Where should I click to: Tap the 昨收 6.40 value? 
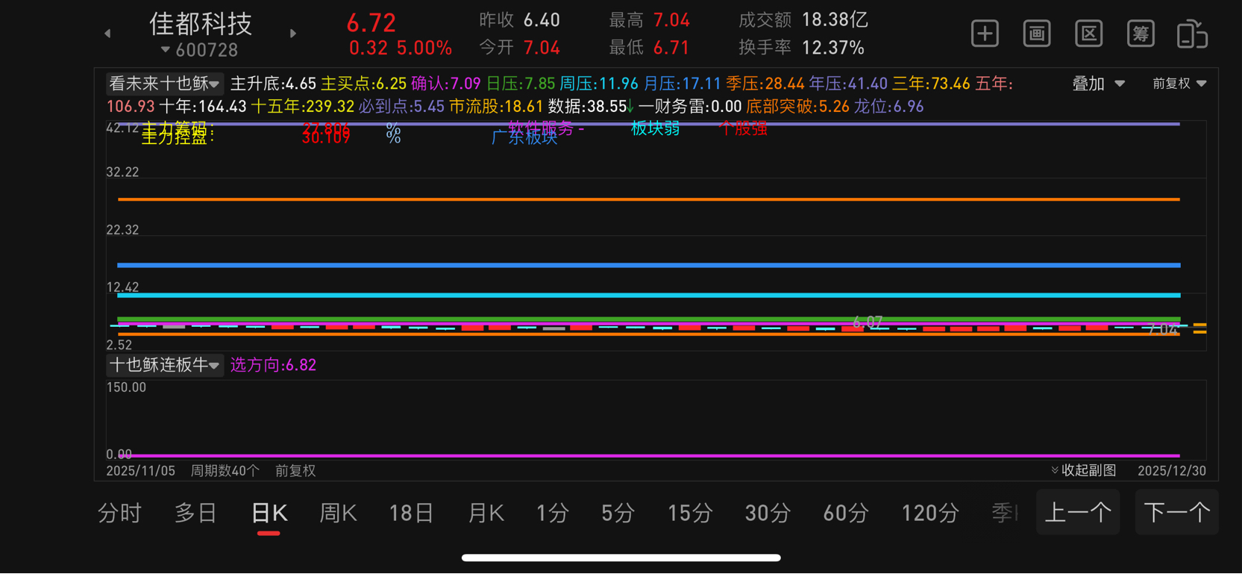[542, 20]
